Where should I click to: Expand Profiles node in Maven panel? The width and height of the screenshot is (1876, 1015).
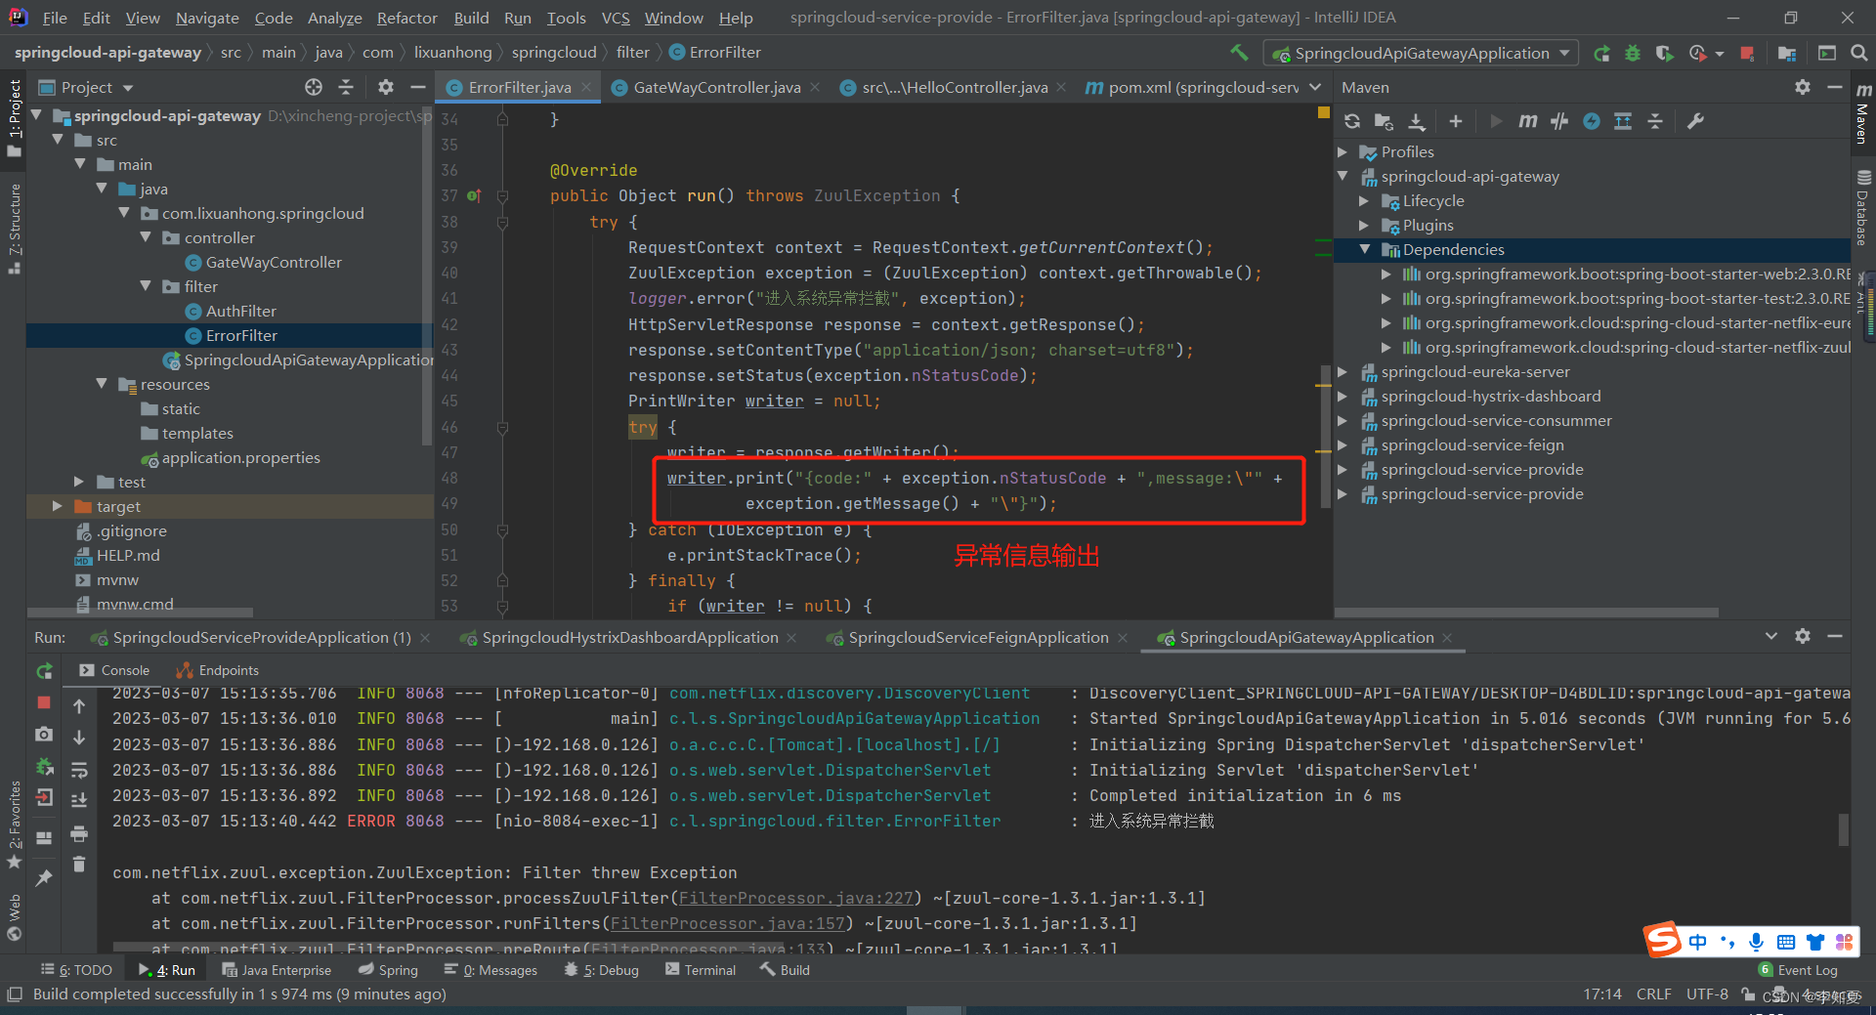click(x=1343, y=152)
